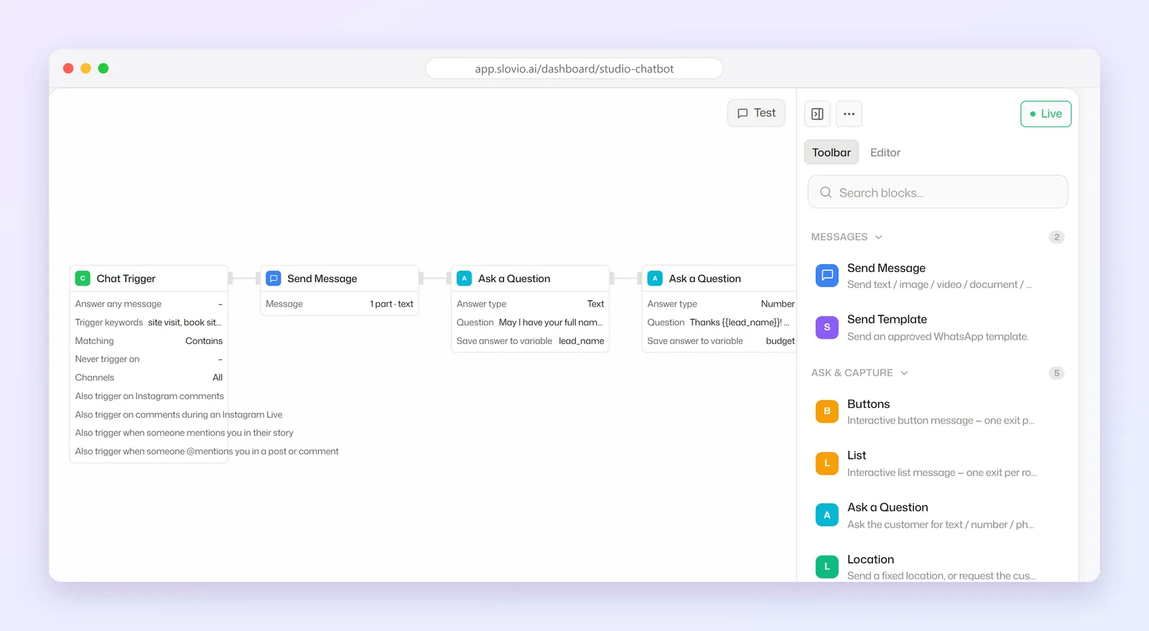Collapse the ASK & CAPTURE section chevron

(x=904, y=373)
